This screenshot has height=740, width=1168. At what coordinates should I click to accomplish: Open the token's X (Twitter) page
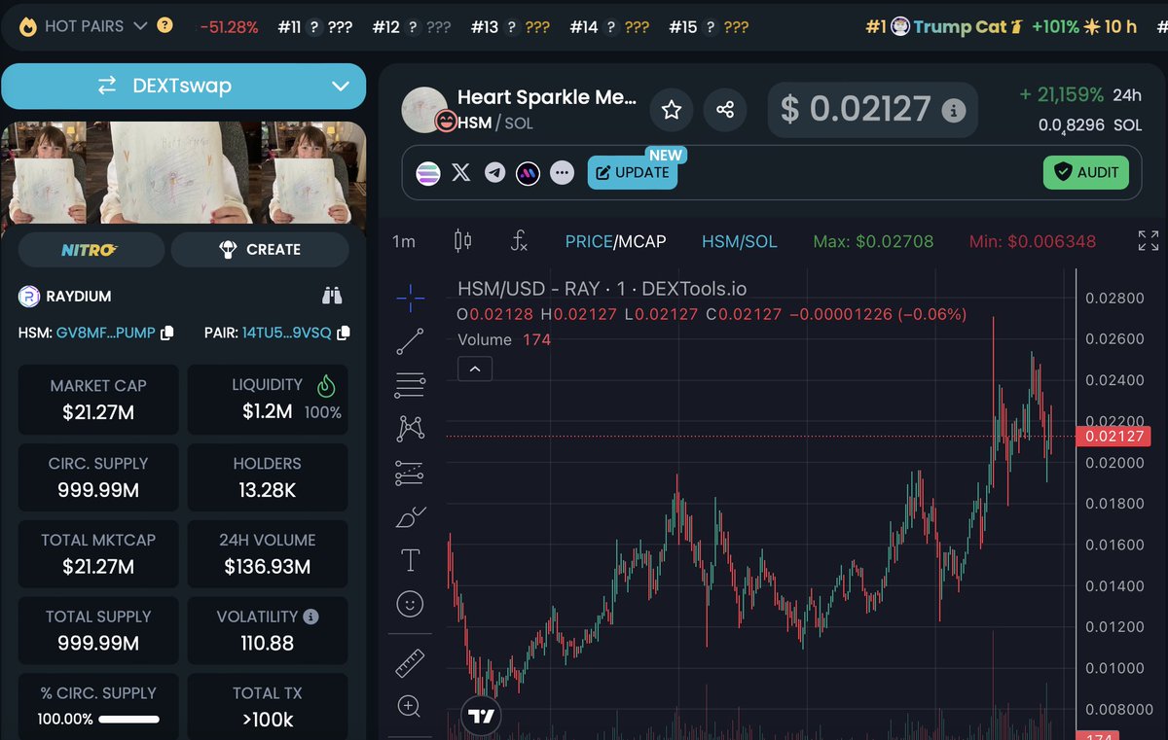(x=461, y=173)
